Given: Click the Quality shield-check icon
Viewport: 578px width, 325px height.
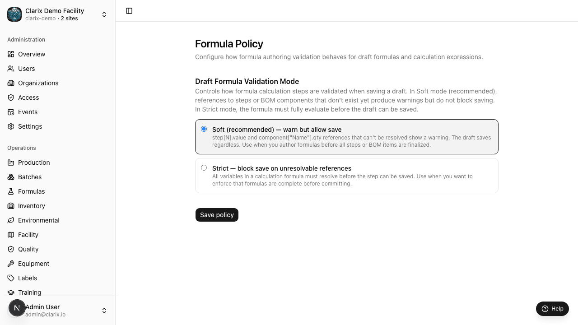Looking at the screenshot, I should coord(11,249).
